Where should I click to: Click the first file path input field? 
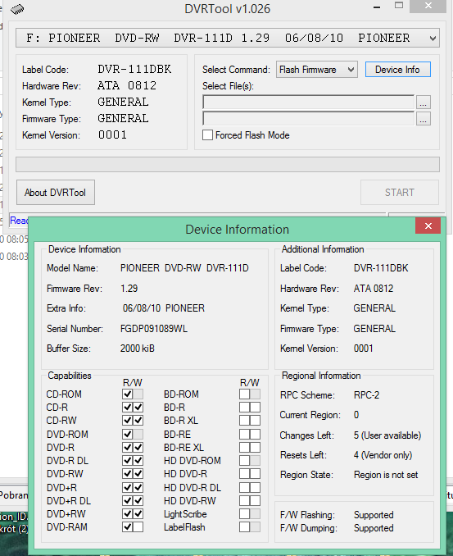tap(308, 103)
